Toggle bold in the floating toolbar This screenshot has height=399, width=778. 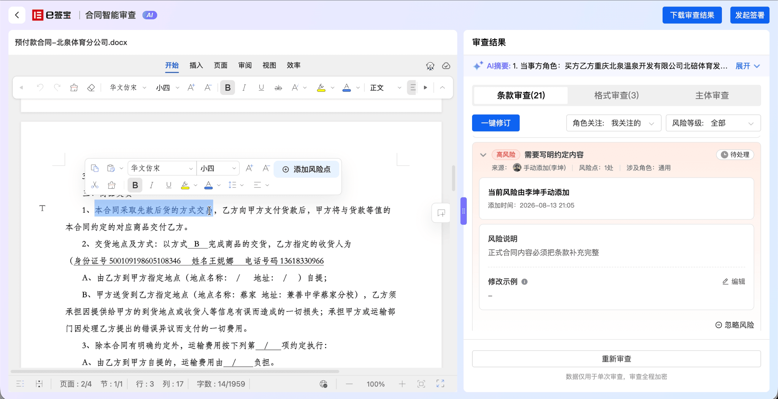click(x=135, y=185)
